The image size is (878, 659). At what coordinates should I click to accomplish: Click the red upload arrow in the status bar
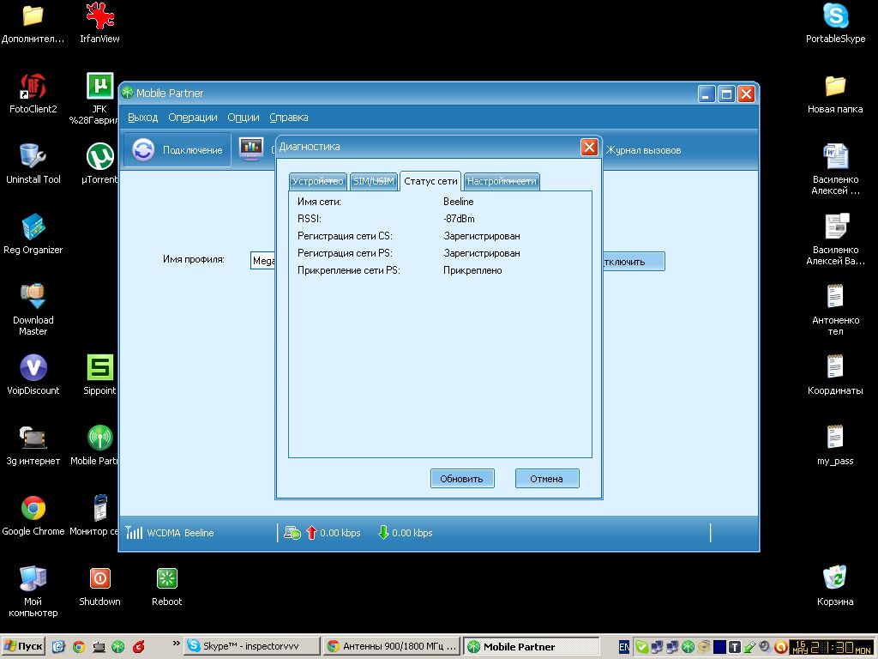pos(311,532)
